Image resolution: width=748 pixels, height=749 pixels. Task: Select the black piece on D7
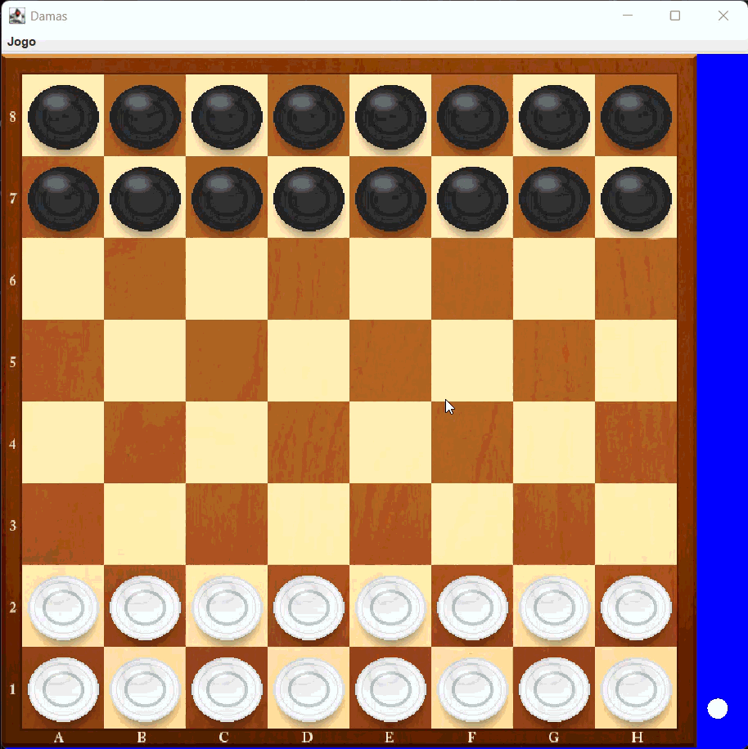point(309,198)
